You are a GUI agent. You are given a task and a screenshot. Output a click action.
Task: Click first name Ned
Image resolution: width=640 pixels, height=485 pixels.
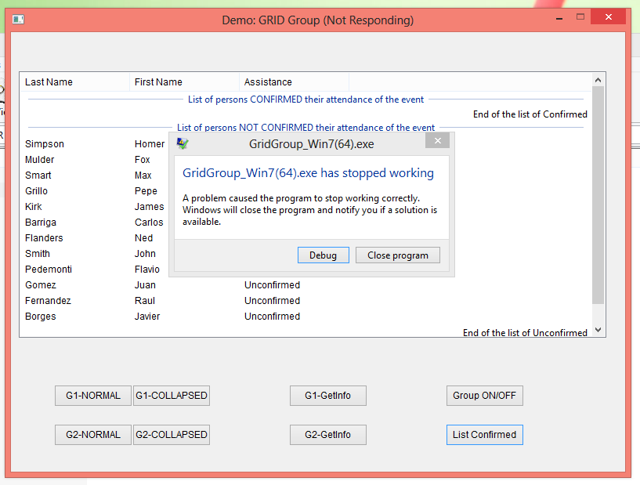(x=143, y=238)
